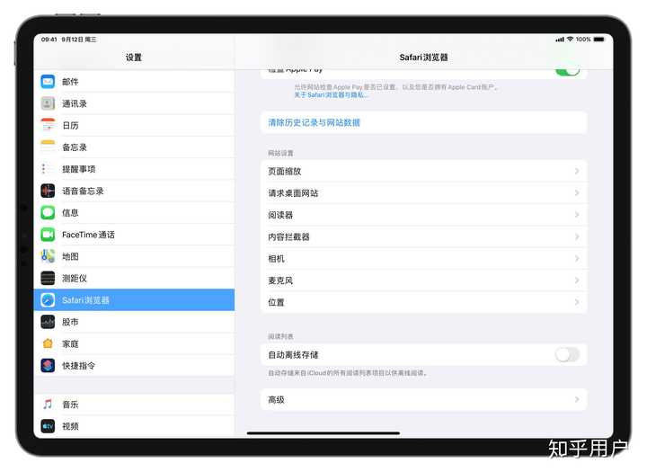The image size is (647, 472).
Task: Tap the Apple TV (视频) icon
Action: [48, 426]
